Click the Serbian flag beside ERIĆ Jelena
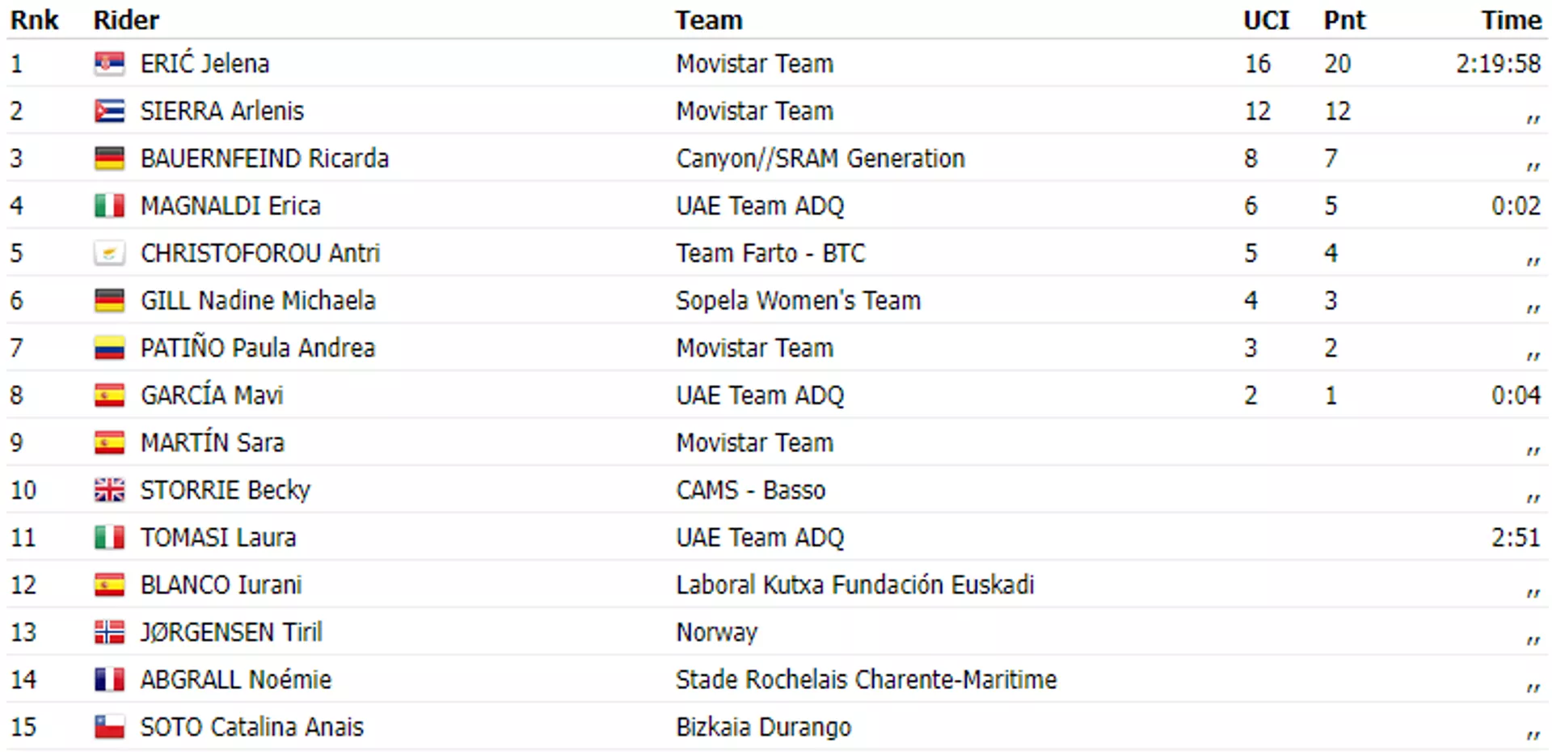This screenshot has width=1552, height=752. 109,64
